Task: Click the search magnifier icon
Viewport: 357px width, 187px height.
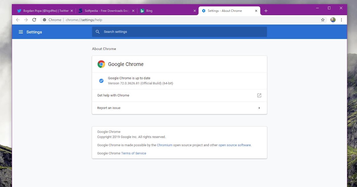Action: (x=98, y=32)
